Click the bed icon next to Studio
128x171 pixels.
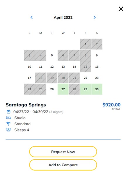[x=8, y=118]
